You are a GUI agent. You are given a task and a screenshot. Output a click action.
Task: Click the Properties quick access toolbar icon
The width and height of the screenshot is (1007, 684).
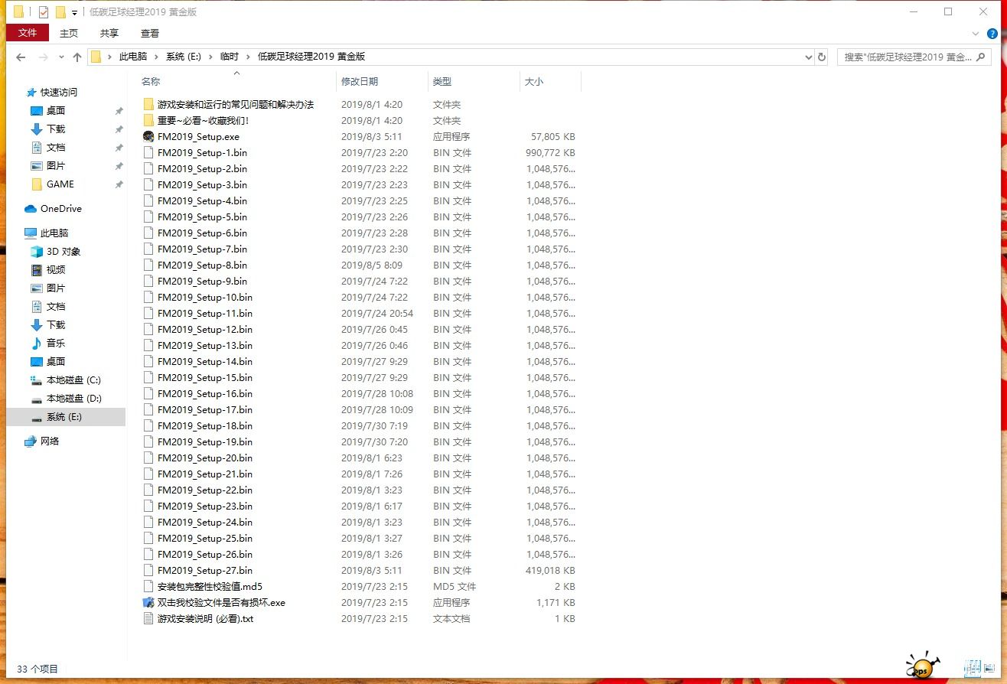(x=44, y=11)
